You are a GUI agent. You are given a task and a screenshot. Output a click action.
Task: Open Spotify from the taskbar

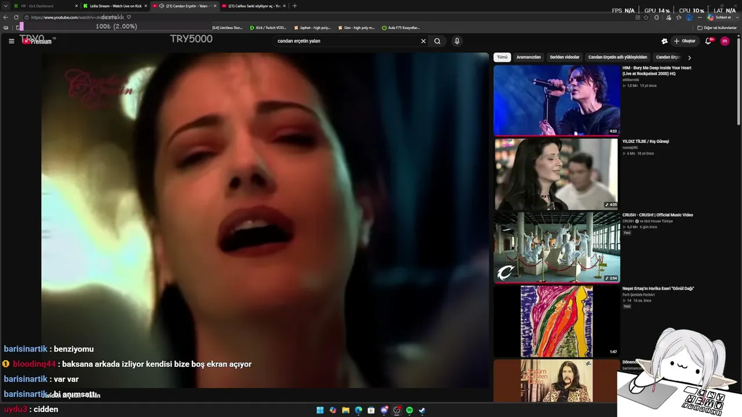(x=409, y=410)
